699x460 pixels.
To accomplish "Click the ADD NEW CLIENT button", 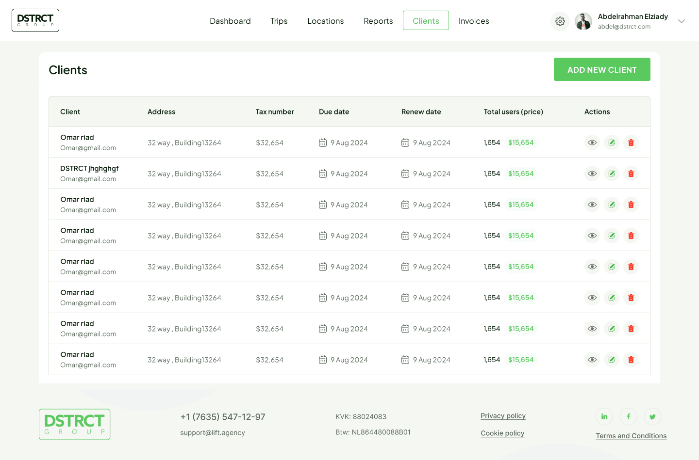I will click(601, 69).
